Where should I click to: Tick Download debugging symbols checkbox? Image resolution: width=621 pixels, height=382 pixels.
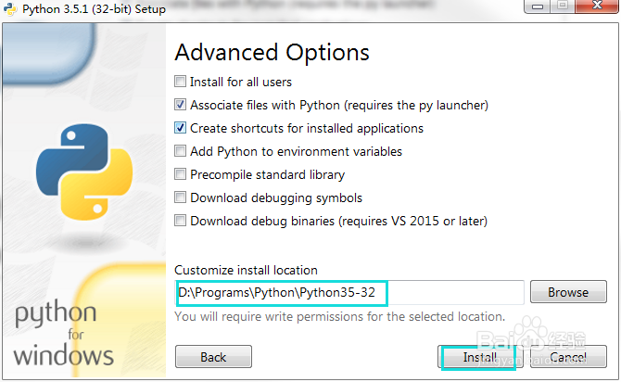click(x=180, y=197)
